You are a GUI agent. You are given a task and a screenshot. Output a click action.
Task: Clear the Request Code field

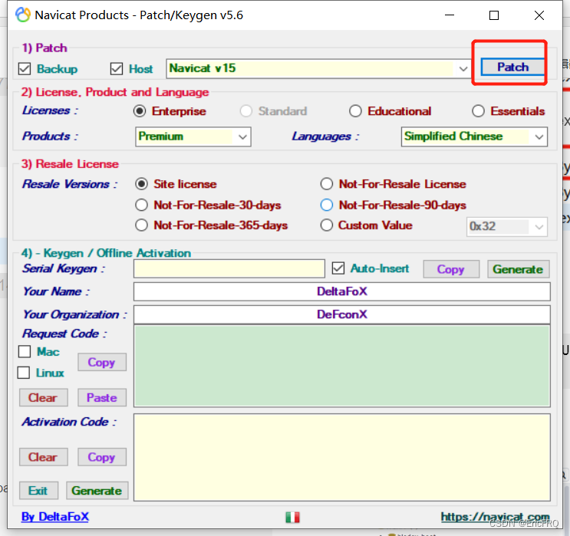[43, 397]
